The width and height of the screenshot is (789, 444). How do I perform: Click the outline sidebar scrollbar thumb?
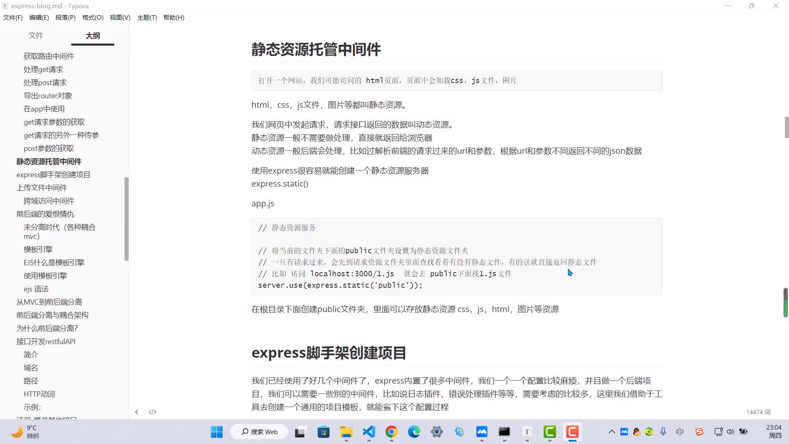coord(127,219)
